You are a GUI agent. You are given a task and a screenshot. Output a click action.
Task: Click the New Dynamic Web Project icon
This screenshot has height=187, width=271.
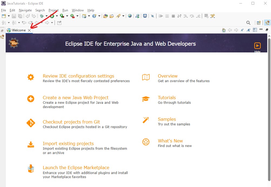pos(84,16)
